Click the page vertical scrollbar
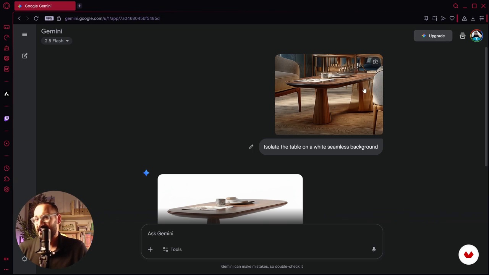489x275 pixels. click(x=486, y=107)
